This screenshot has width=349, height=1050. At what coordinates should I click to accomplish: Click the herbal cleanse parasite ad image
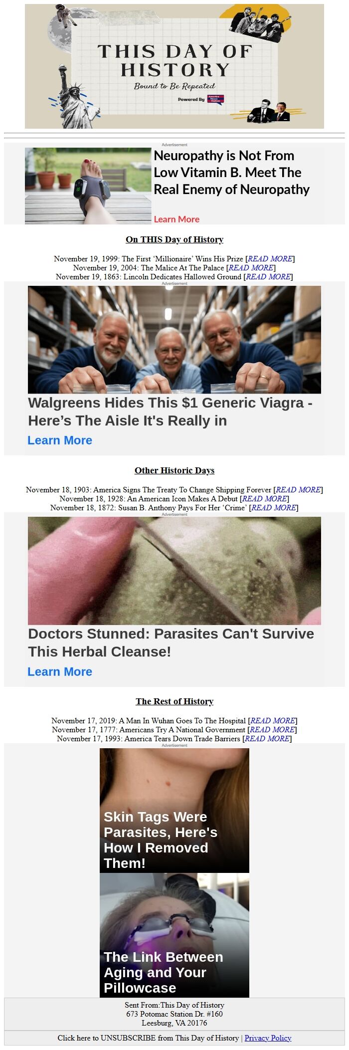(x=174, y=571)
